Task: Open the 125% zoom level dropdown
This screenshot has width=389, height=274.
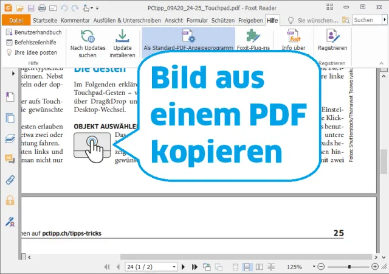Action: (314, 267)
